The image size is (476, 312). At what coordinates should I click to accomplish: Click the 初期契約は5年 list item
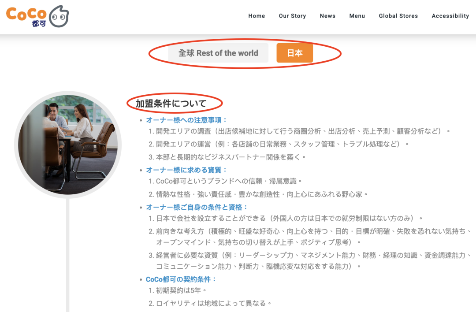181,290
